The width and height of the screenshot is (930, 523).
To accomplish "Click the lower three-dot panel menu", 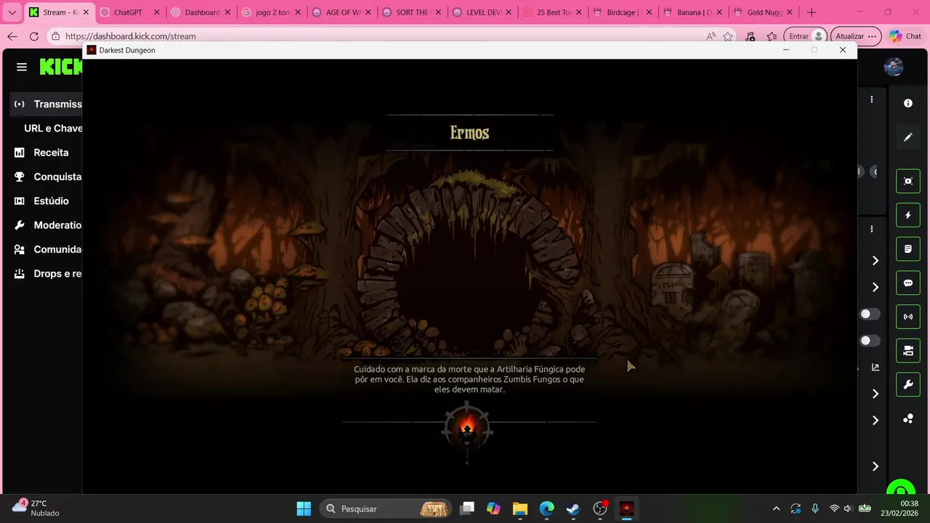I will click(x=872, y=229).
